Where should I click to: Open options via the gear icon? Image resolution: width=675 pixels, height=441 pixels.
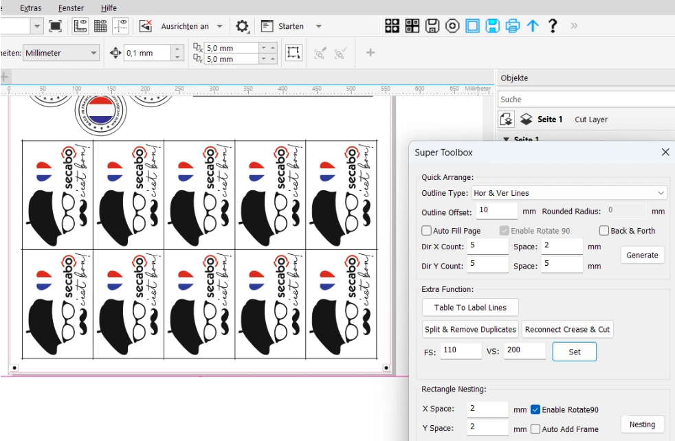click(243, 26)
